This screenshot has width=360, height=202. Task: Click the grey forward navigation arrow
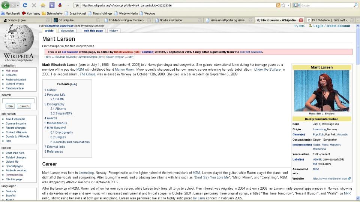pos(13,5)
